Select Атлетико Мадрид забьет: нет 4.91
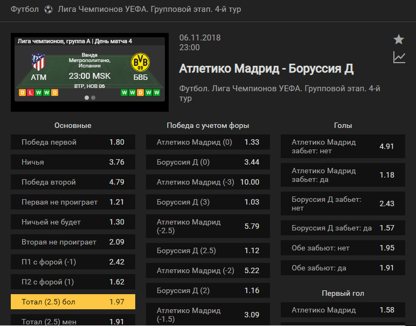Screen dimensions: 416x326 (343, 146)
